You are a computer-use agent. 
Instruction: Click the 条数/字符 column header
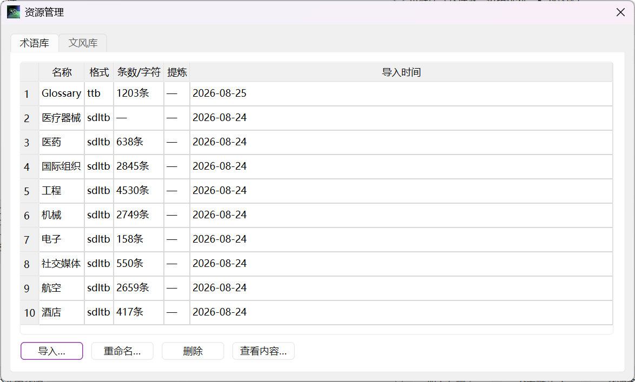[138, 72]
